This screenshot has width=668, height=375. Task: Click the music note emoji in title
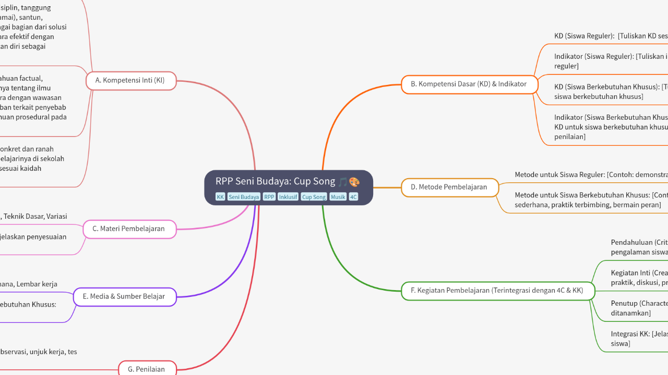[x=343, y=182]
